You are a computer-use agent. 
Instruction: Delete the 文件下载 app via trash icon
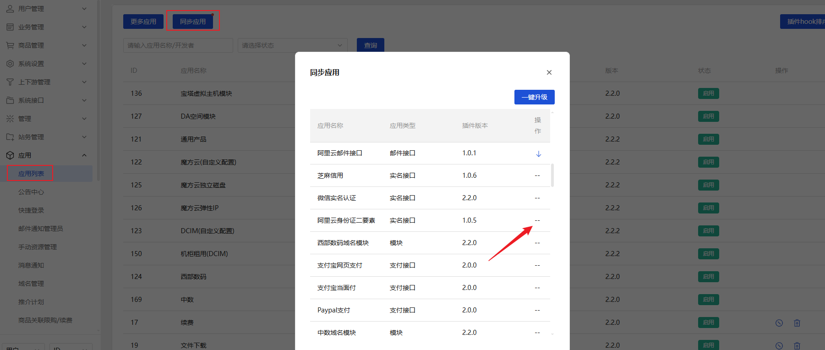[797, 346]
